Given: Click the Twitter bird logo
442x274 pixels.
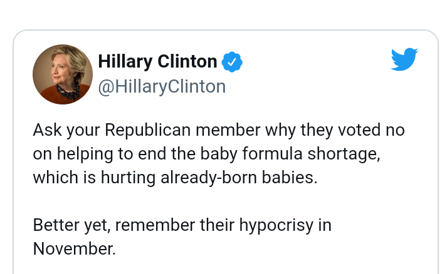Looking at the screenshot, I should [404, 59].
